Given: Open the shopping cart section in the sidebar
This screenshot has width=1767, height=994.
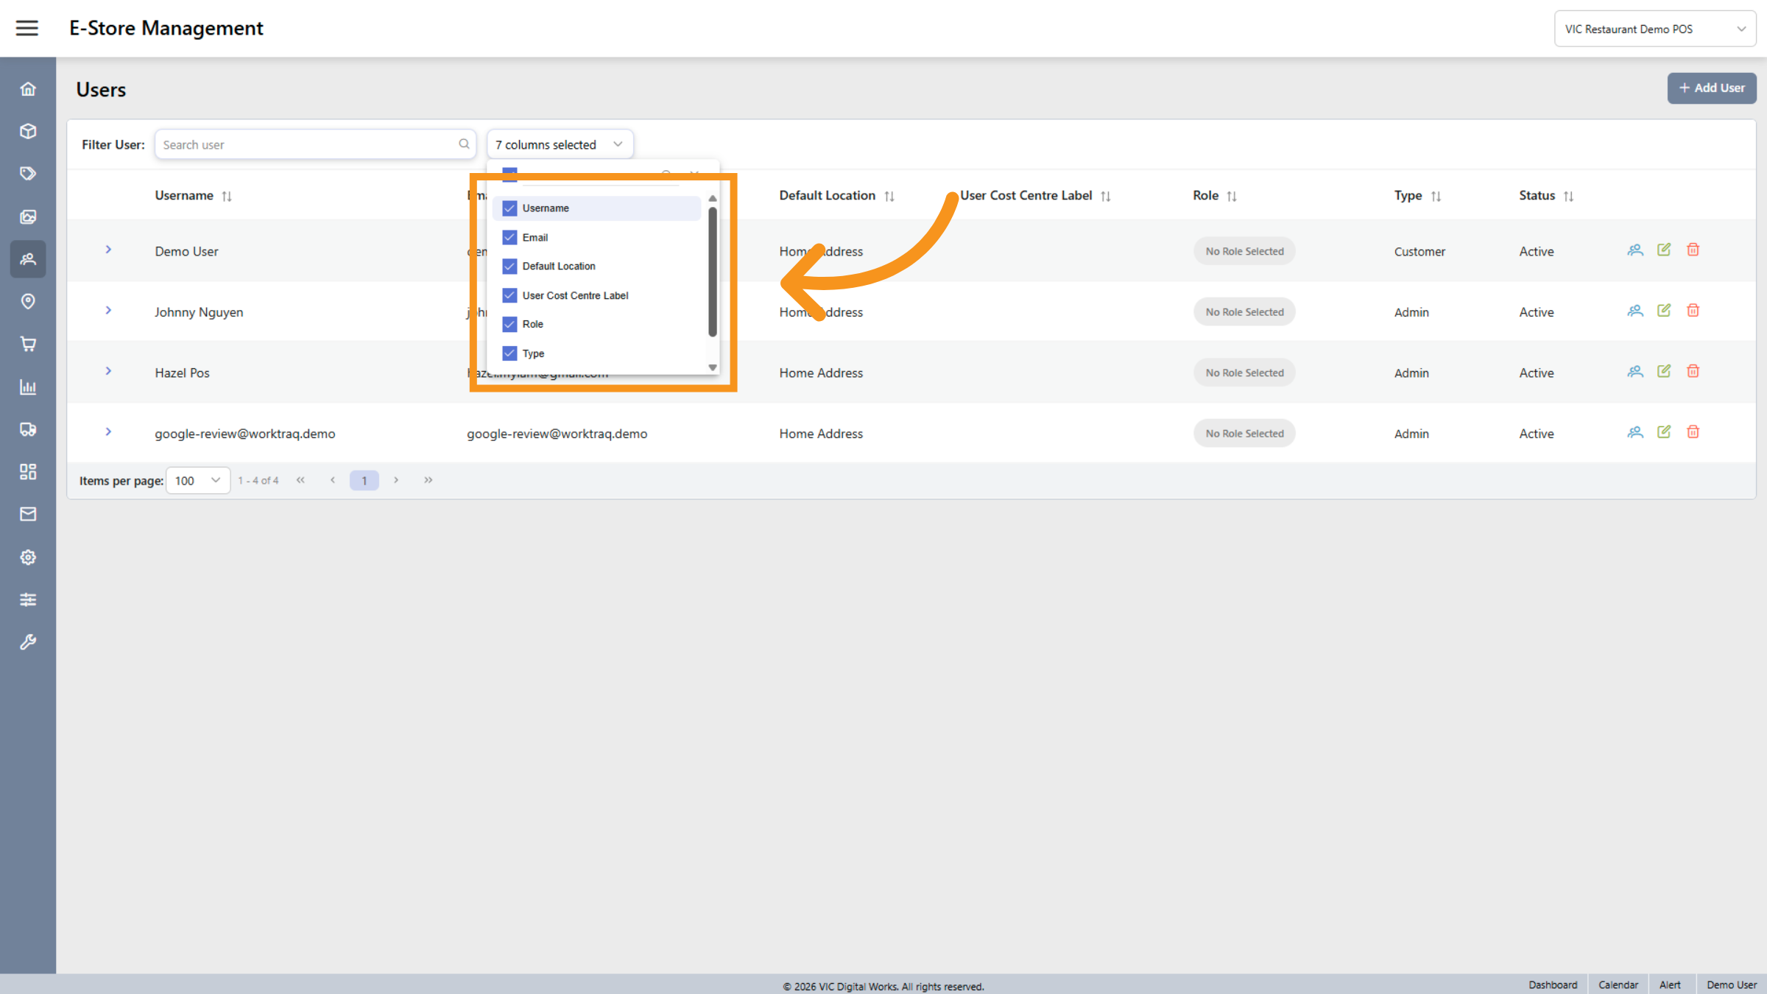Looking at the screenshot, I should pyautogui.click(x=28, y=344).
